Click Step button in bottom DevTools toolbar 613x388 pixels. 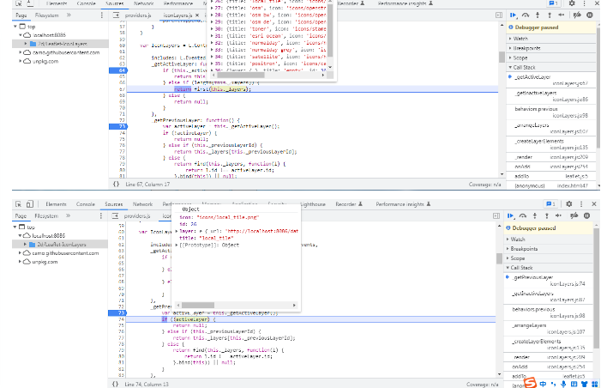pyautogui.click(x=559, y=215)
